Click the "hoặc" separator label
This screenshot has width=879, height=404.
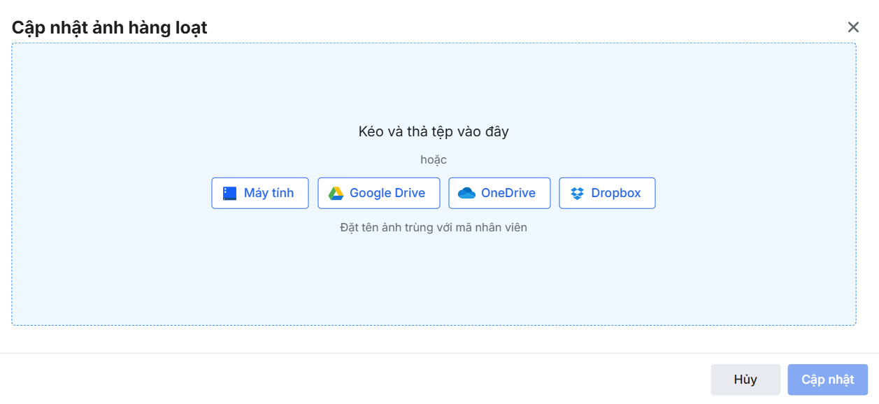[x=434, y=160]
